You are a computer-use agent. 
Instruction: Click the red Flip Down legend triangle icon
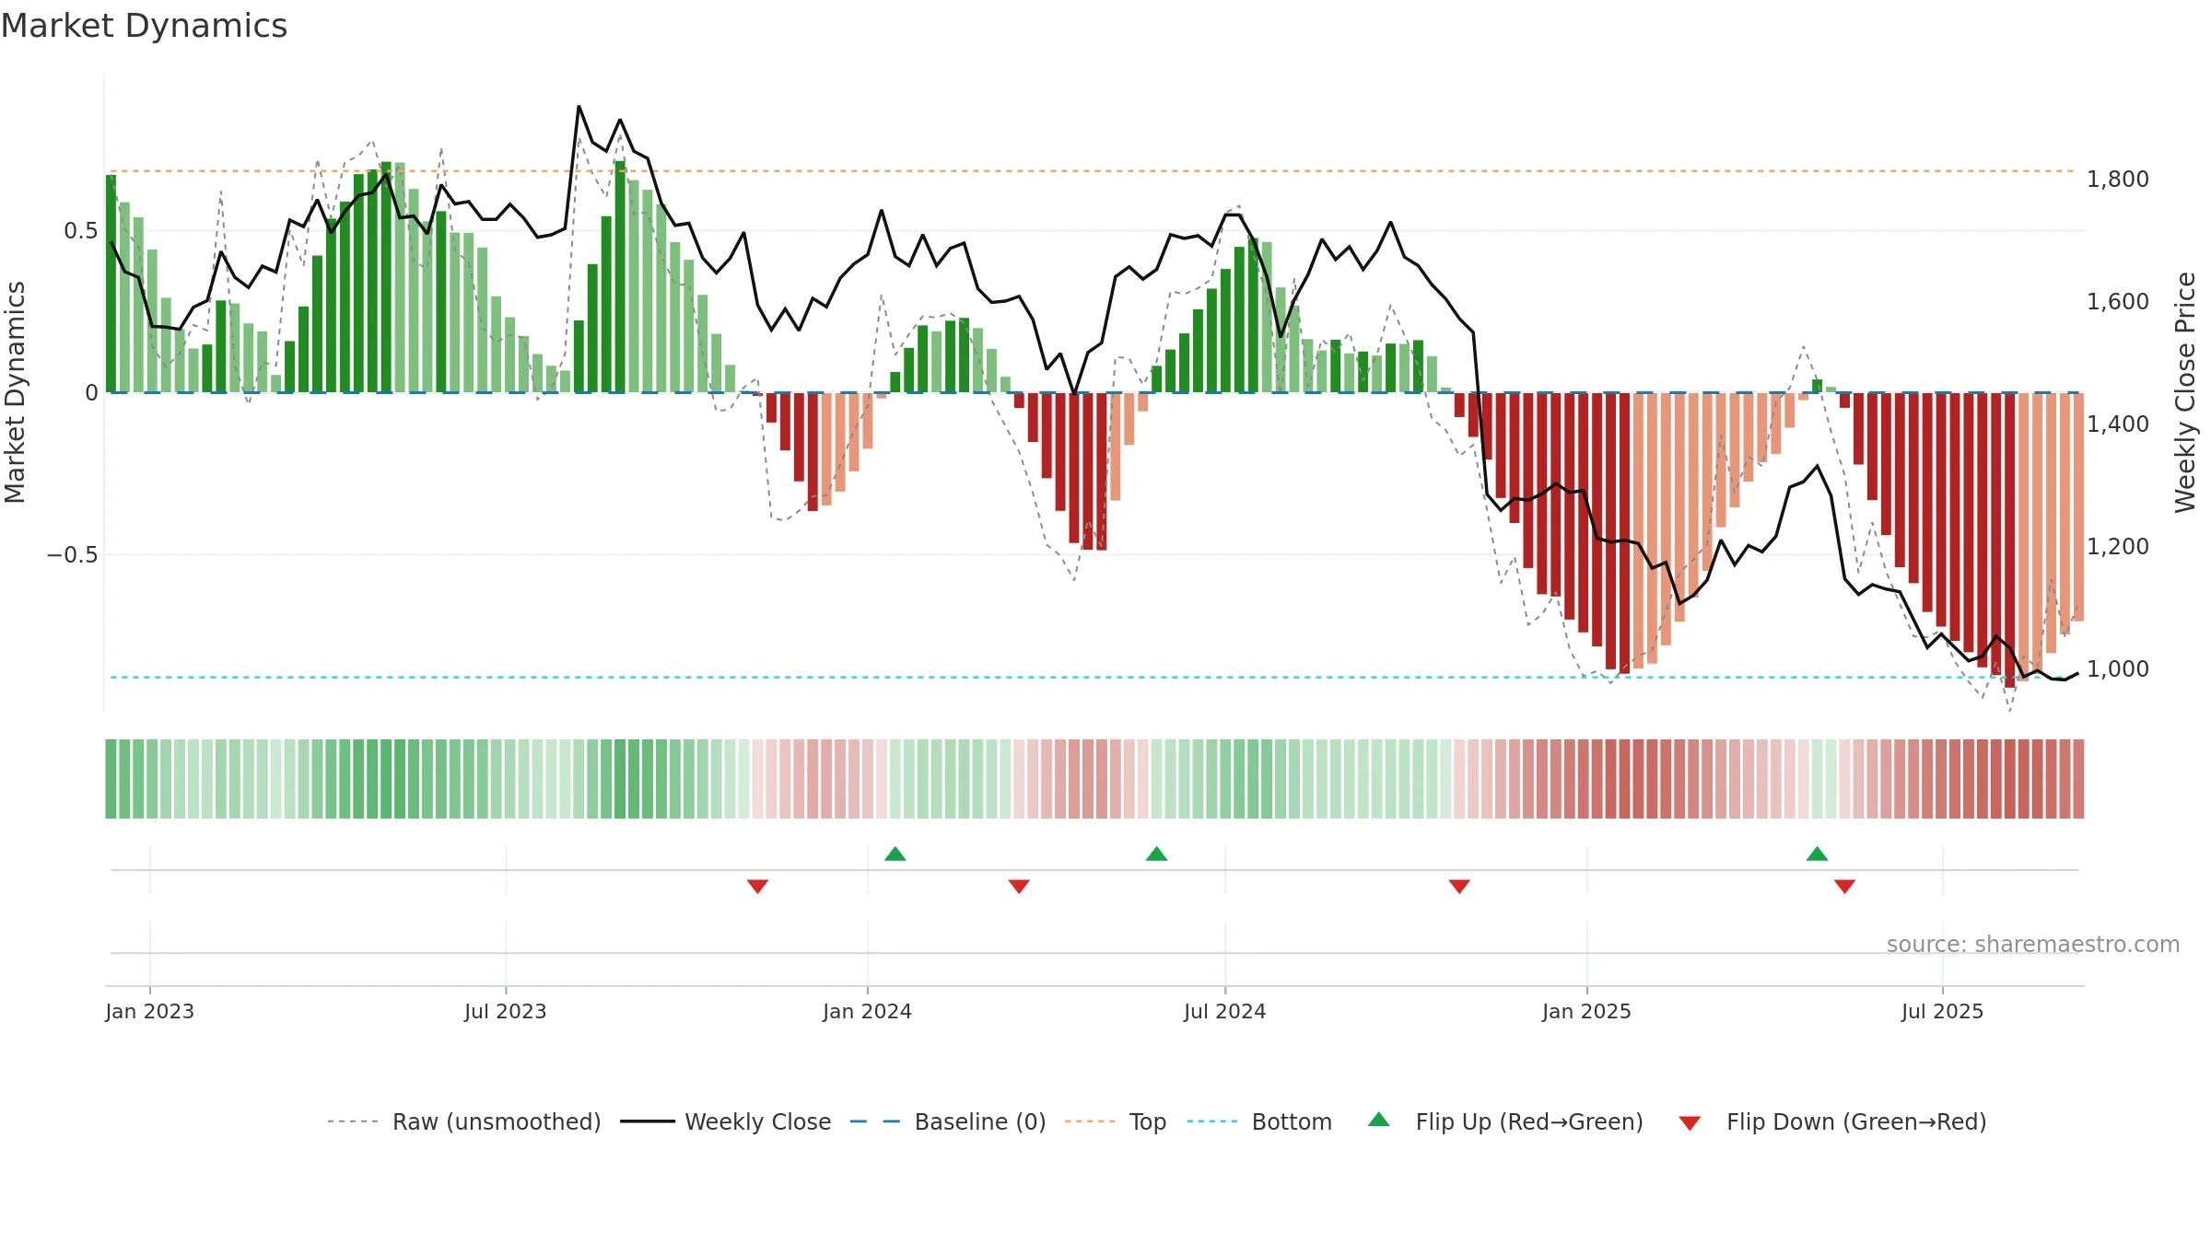[x=1690, y=1123]
